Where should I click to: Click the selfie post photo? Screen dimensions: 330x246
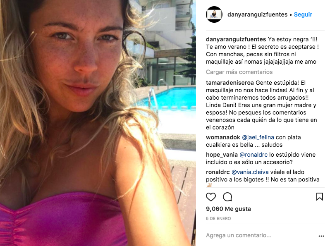(x=98, y=123)
